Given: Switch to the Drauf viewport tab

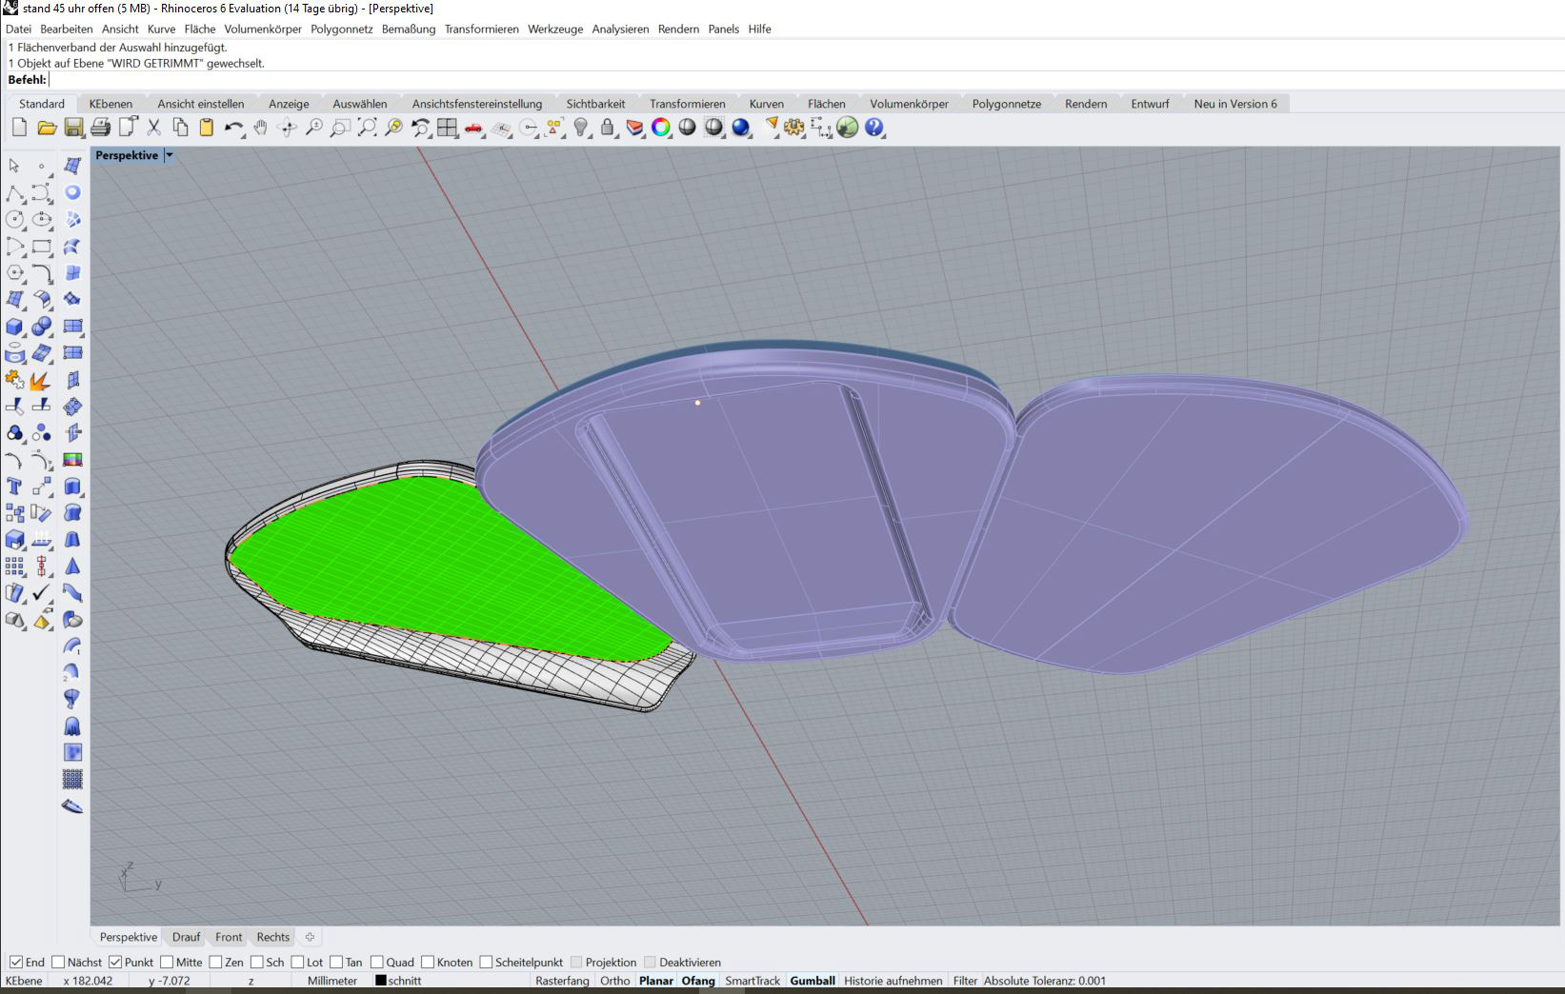Looking at the screenshot, I should [186, 937].
